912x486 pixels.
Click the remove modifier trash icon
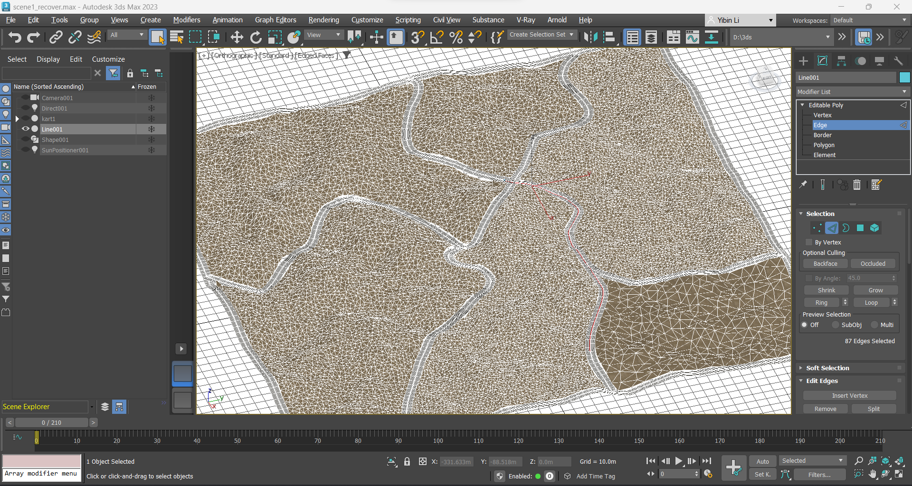point(857,185)
